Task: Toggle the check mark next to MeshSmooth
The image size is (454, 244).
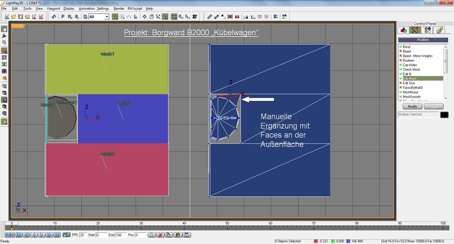Action: point(401,97)
